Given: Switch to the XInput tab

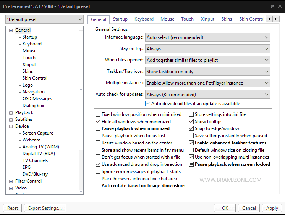Looking at the screenshot, I should point(207,19).
